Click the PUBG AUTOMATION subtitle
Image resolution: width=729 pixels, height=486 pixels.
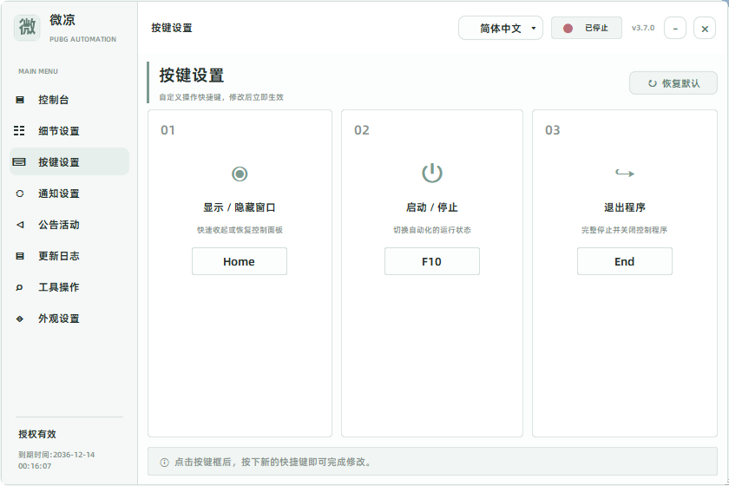pos(82,39)
